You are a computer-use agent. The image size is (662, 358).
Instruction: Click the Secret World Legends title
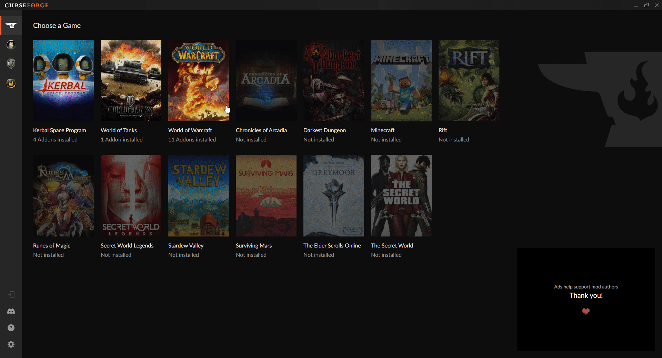coord(127,246)
